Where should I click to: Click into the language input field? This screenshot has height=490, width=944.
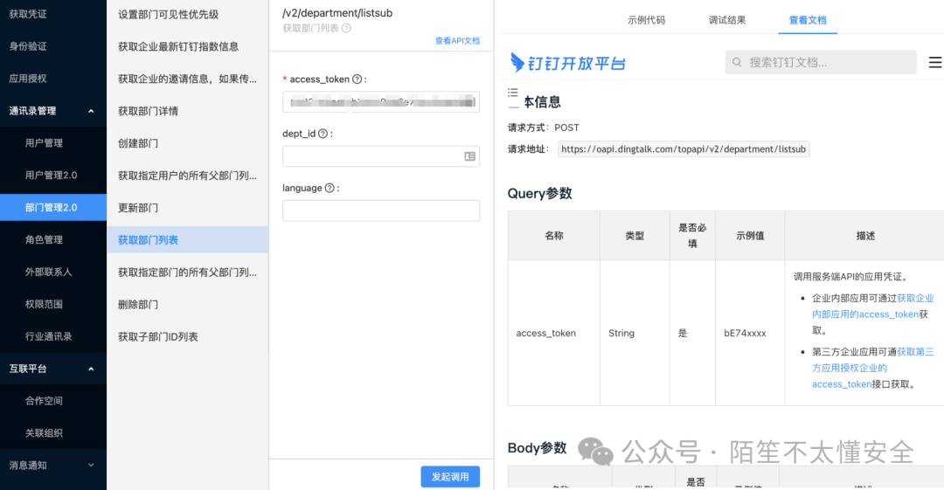[x=380, y=210]
